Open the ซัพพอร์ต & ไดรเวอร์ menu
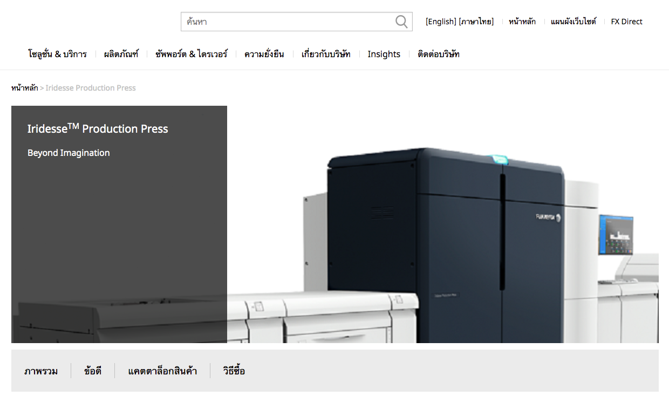The image size is (669, 403). point(191,54)
